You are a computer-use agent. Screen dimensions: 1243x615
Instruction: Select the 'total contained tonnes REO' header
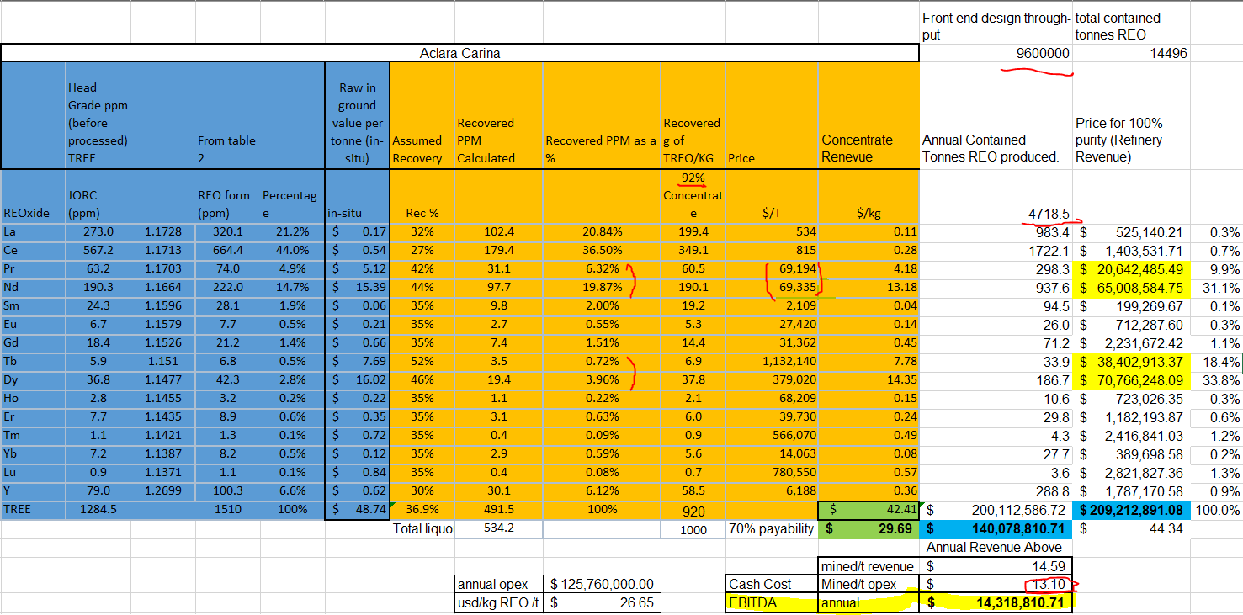1131,26
